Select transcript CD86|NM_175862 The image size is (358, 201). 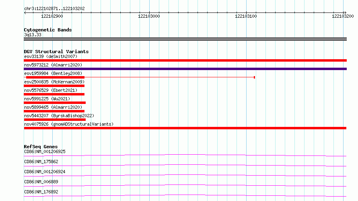coord(41,162)
